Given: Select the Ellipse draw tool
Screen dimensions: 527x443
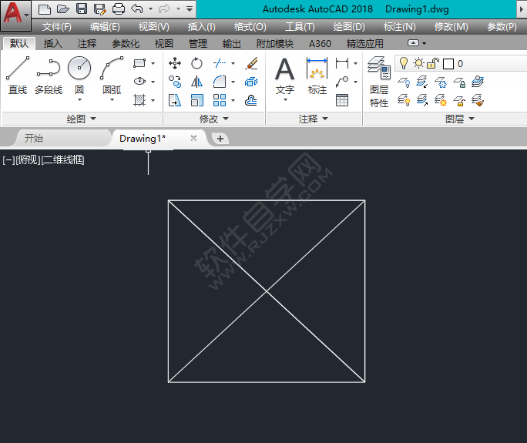Looking at the screenshot, I should pos(139,82).
